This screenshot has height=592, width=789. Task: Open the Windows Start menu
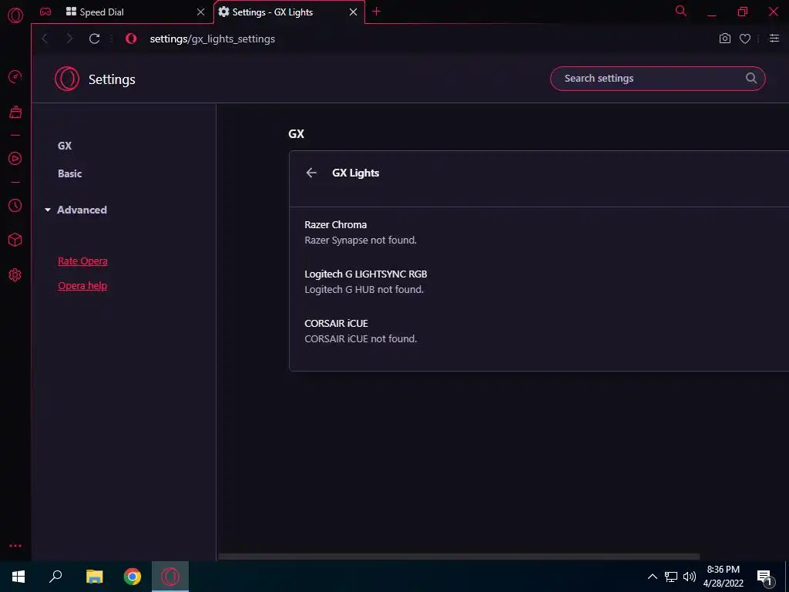tap(18, 577)
